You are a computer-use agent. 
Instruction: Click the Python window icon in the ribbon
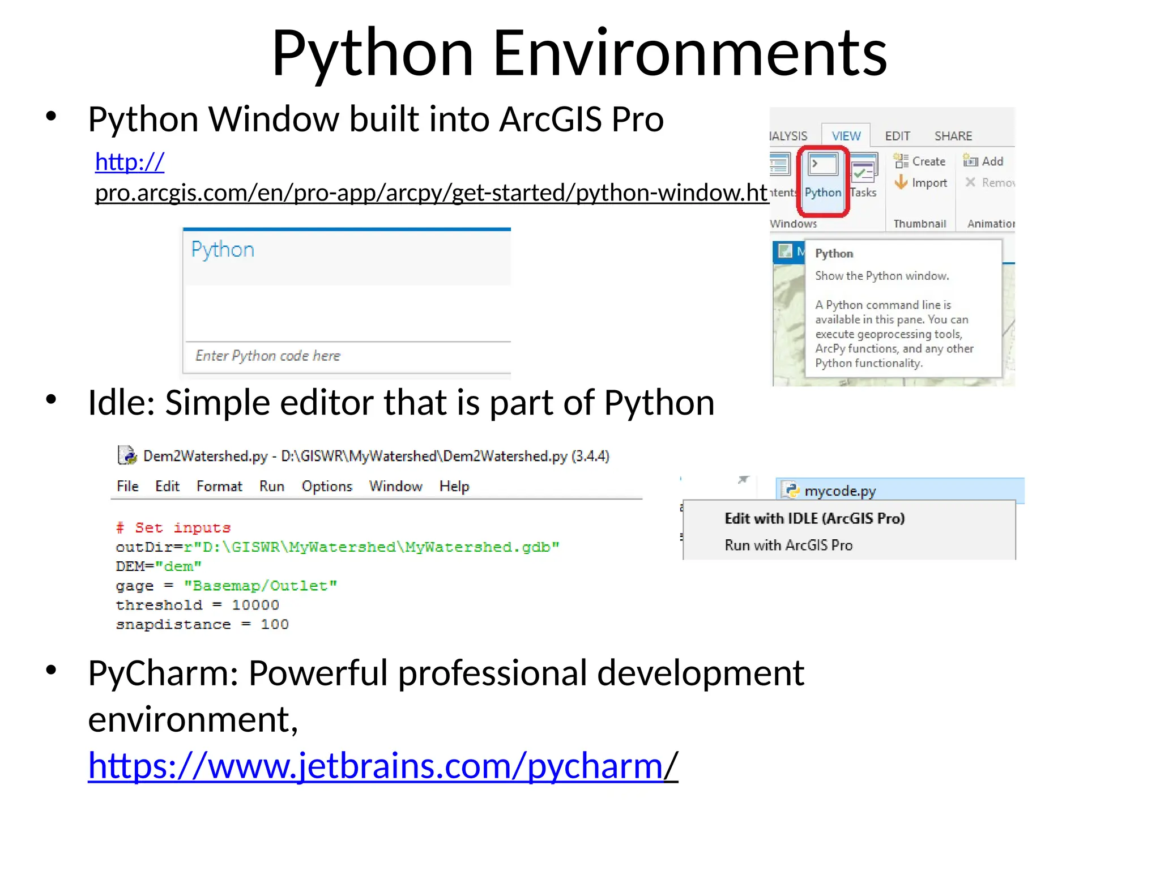(823, 165)
